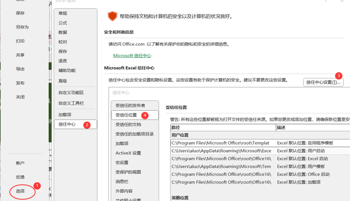
Task: Open 宏设置 in Trust Center
Action: pos(135,163)
